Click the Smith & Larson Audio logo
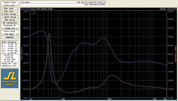Image resolution: width=178 pixels, height=101 pixels. click(10, 79)
